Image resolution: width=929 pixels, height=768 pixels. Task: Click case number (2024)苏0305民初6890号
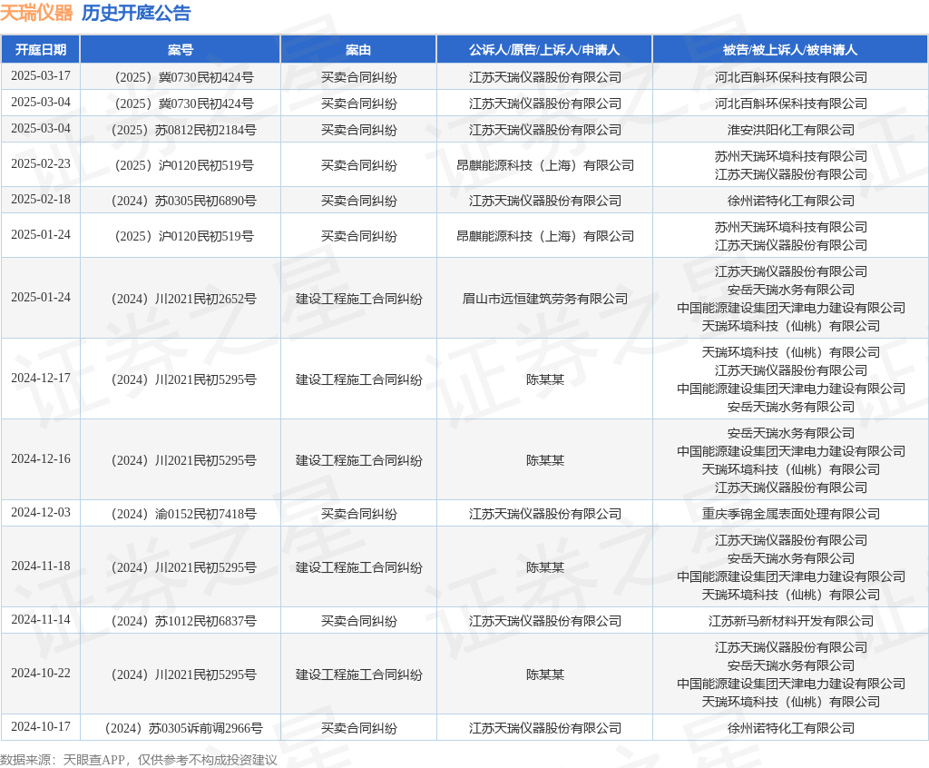(x=183, y=201)
